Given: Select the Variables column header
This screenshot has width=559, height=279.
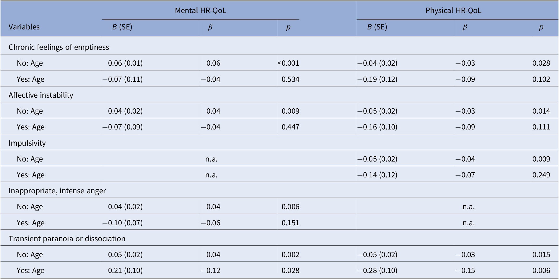Looking at the screenshot, I should (24, 27).
